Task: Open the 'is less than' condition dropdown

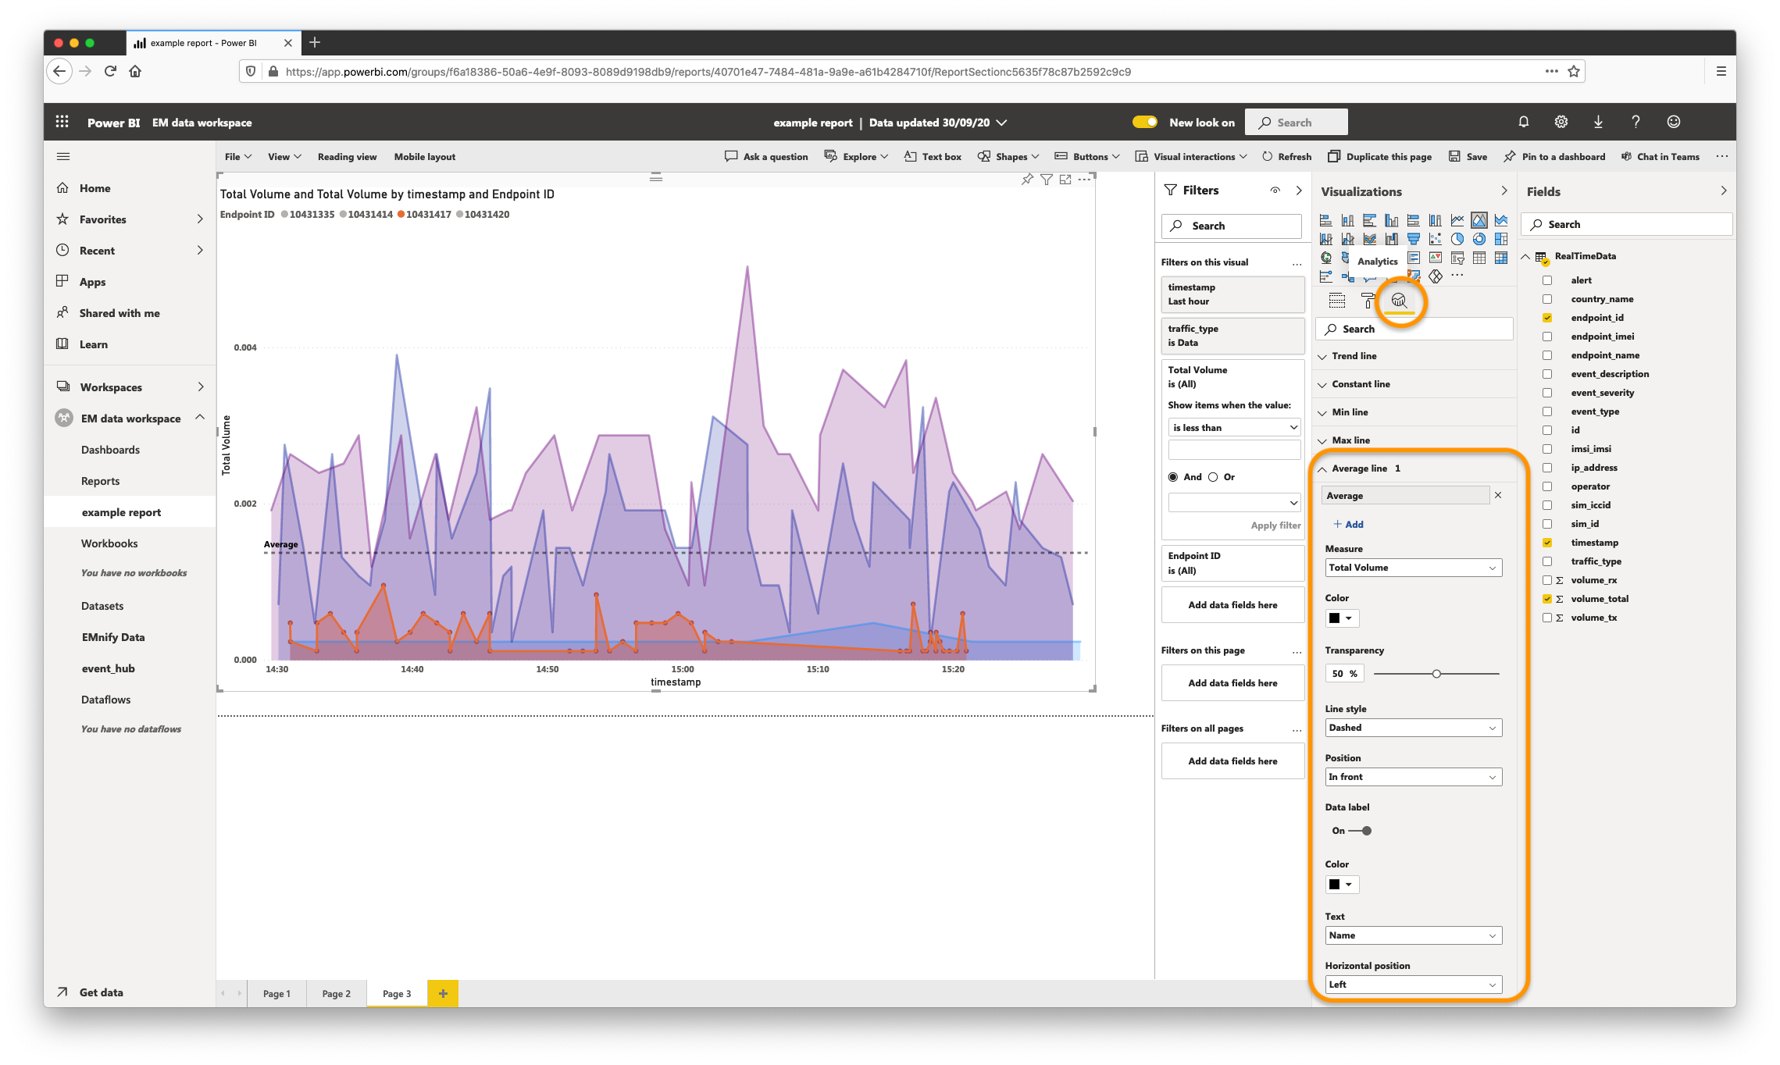Action: (1234, 428)
